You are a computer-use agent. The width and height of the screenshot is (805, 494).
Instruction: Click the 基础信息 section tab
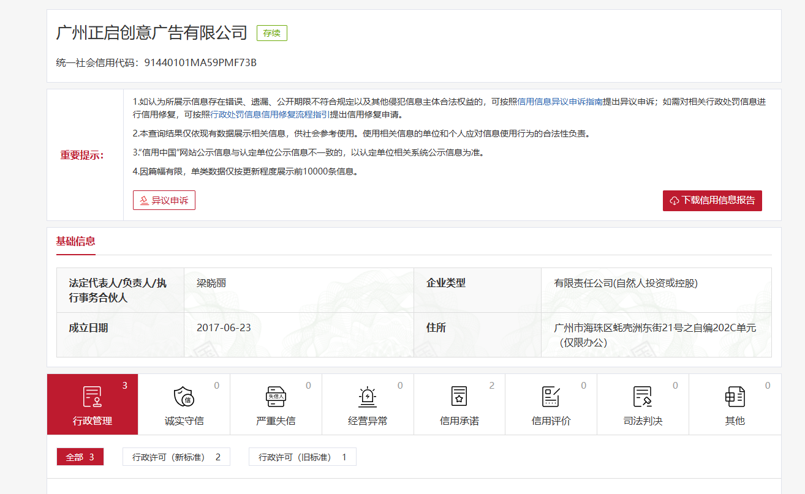76,241
